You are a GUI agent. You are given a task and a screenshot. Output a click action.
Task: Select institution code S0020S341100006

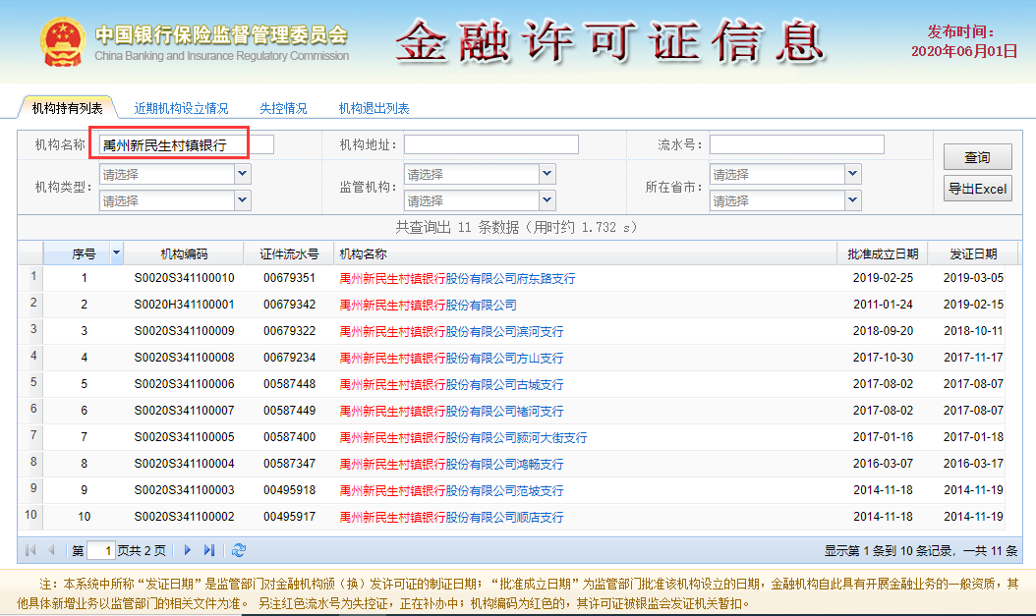(185, 383)
